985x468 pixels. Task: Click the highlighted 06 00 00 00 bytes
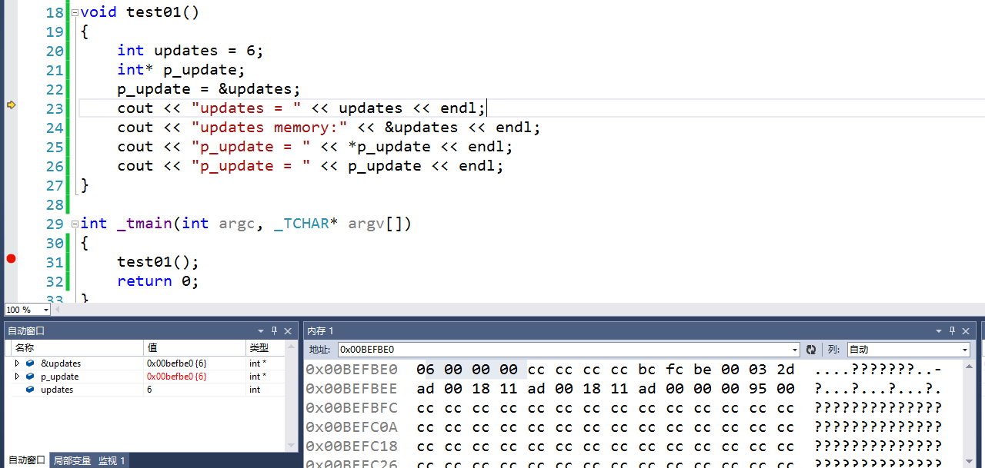click(467, 370)
